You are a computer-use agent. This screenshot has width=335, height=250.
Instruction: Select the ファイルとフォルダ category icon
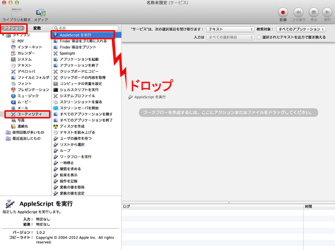click(13, 77)
